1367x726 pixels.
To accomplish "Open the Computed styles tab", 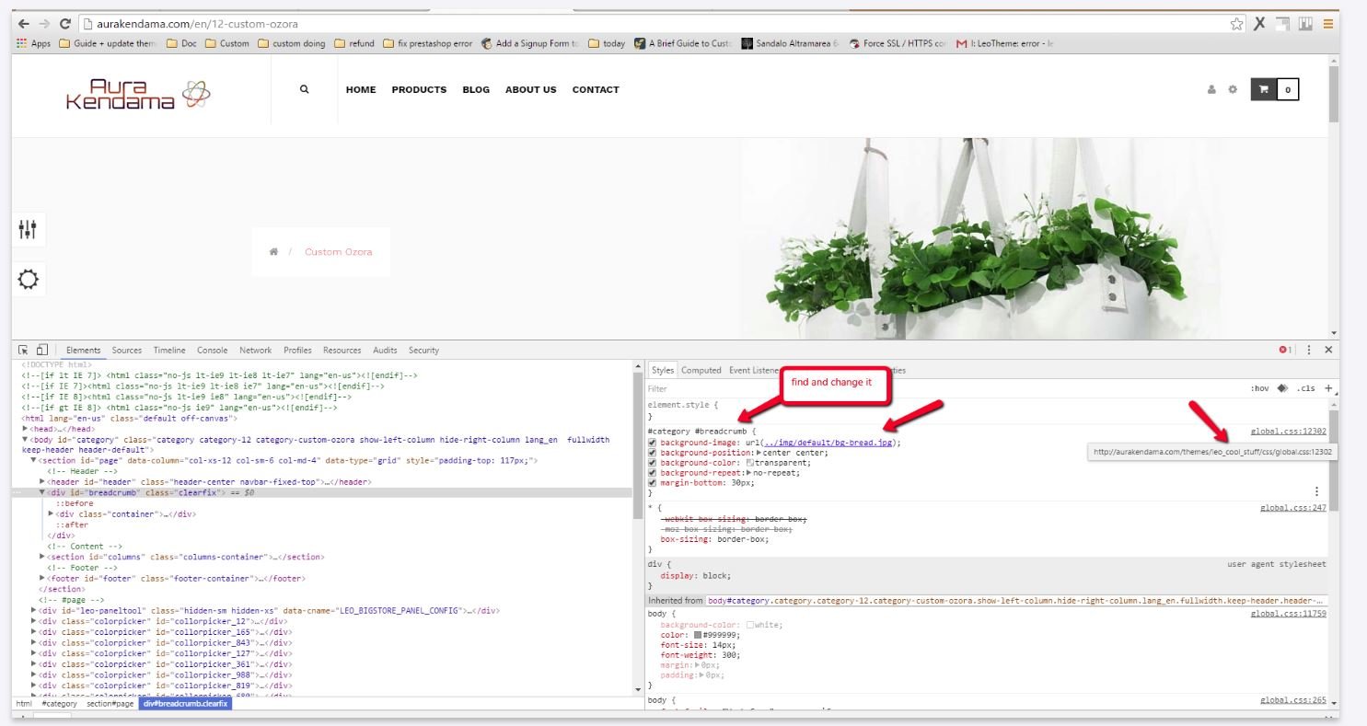I will tap(701, 370).
